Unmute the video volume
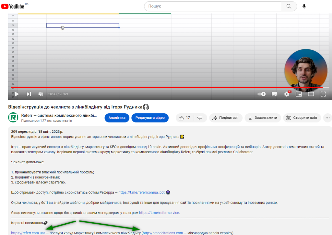Screen dimensions: 332x235 click(x=41, y=94)
